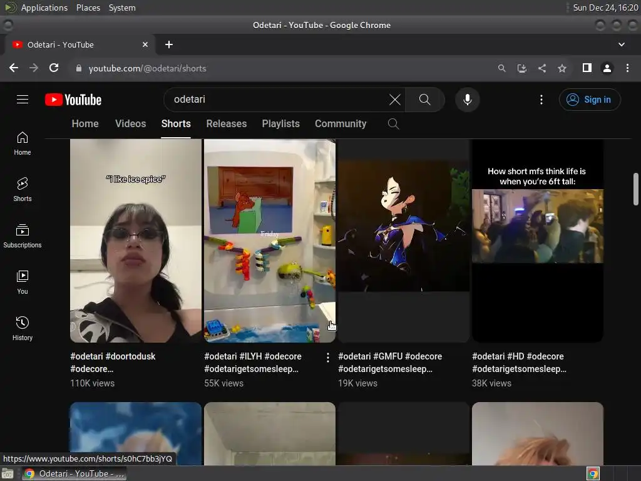Open Subscriptions in the sidebar
This screenshot has width=641, height=481.
[x=23, y=236]
